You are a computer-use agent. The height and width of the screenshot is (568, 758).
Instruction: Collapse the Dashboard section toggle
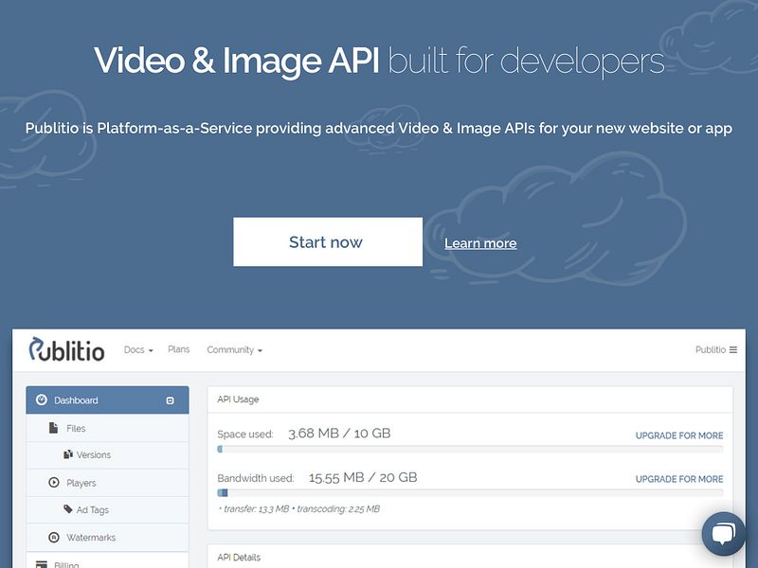pos(171,400)
